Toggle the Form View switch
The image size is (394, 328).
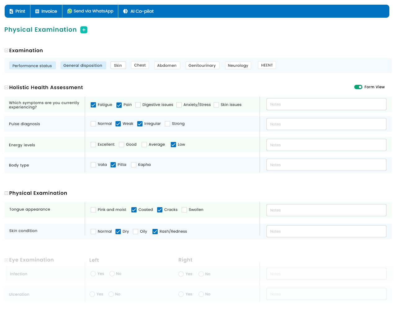tap(358, 87)
